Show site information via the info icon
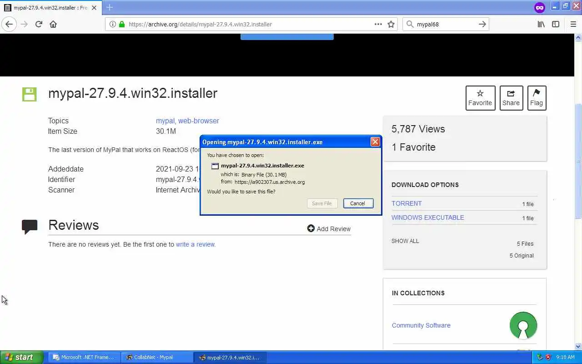This screenshot has width=582, height=364. pos(112,24)
